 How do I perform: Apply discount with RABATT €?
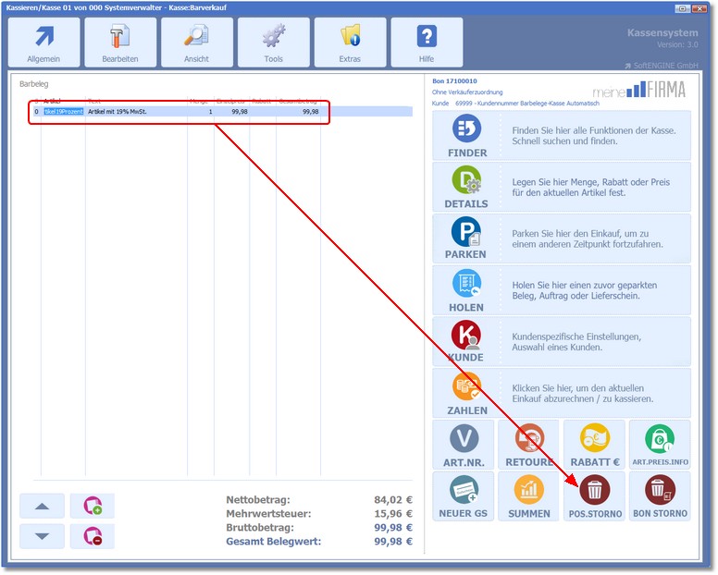[595, 444]
